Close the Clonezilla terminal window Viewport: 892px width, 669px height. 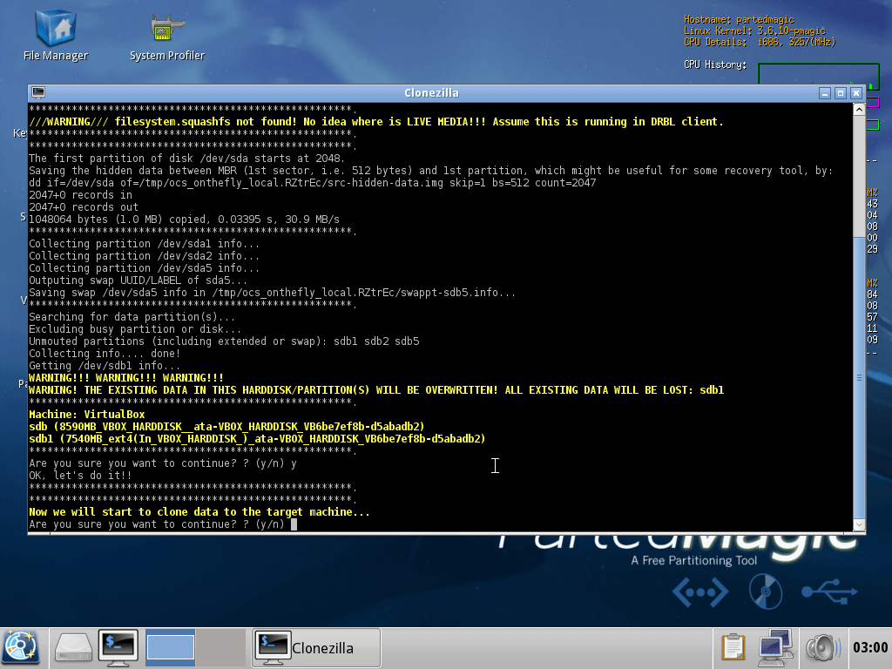click(x=856, y=92)
